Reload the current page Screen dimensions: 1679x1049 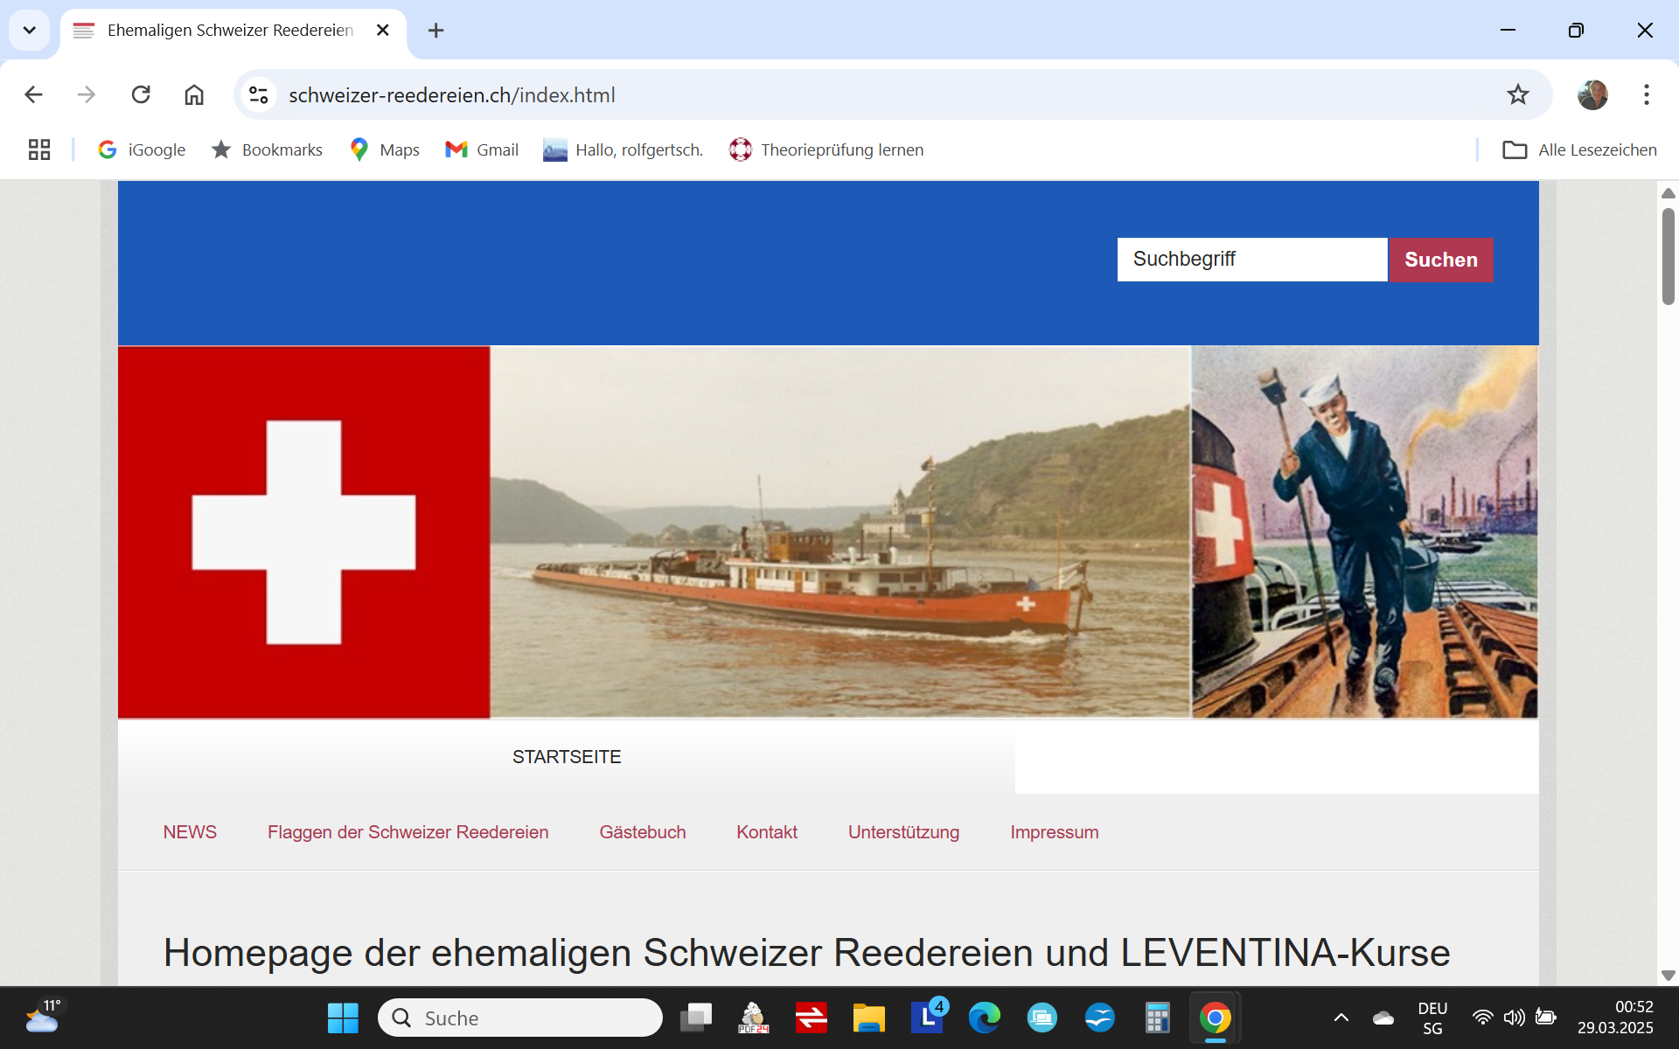[141, 94]
